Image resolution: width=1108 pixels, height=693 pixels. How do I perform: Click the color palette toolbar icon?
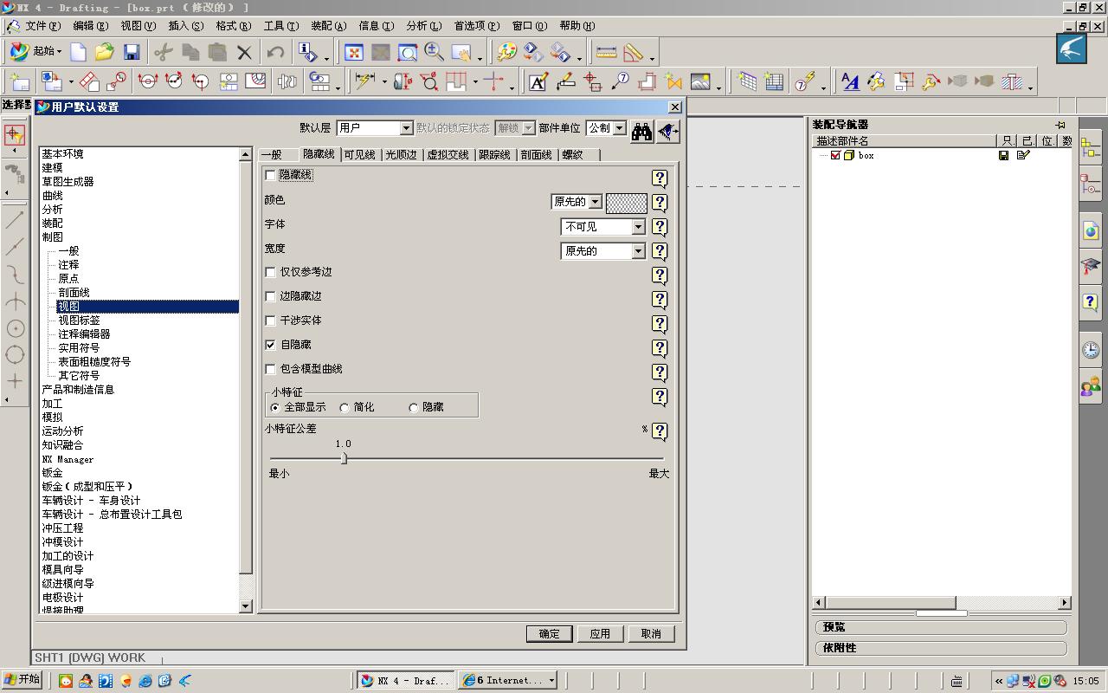(x=506, y=52)
